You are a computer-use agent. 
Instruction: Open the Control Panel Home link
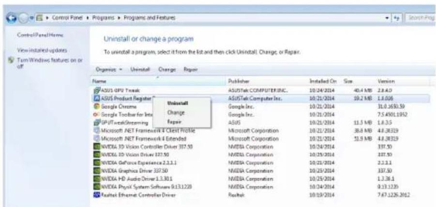click(x=40, y=35)
